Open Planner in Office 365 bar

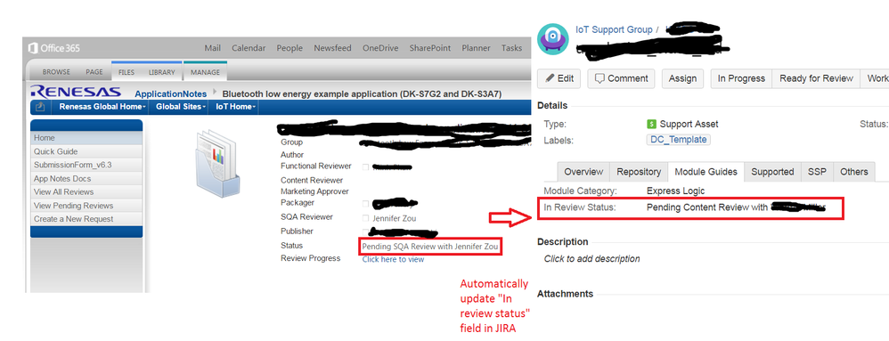[476, 48]
